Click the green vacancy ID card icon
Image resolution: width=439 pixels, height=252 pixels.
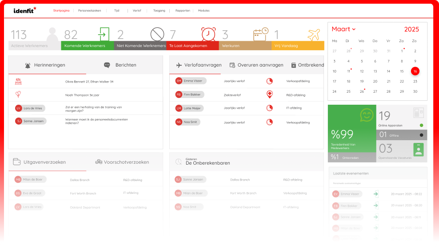[418, 150]
